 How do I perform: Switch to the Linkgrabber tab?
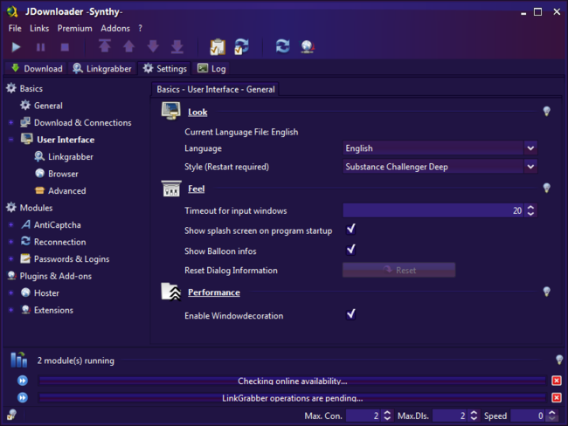pos(102,68)
